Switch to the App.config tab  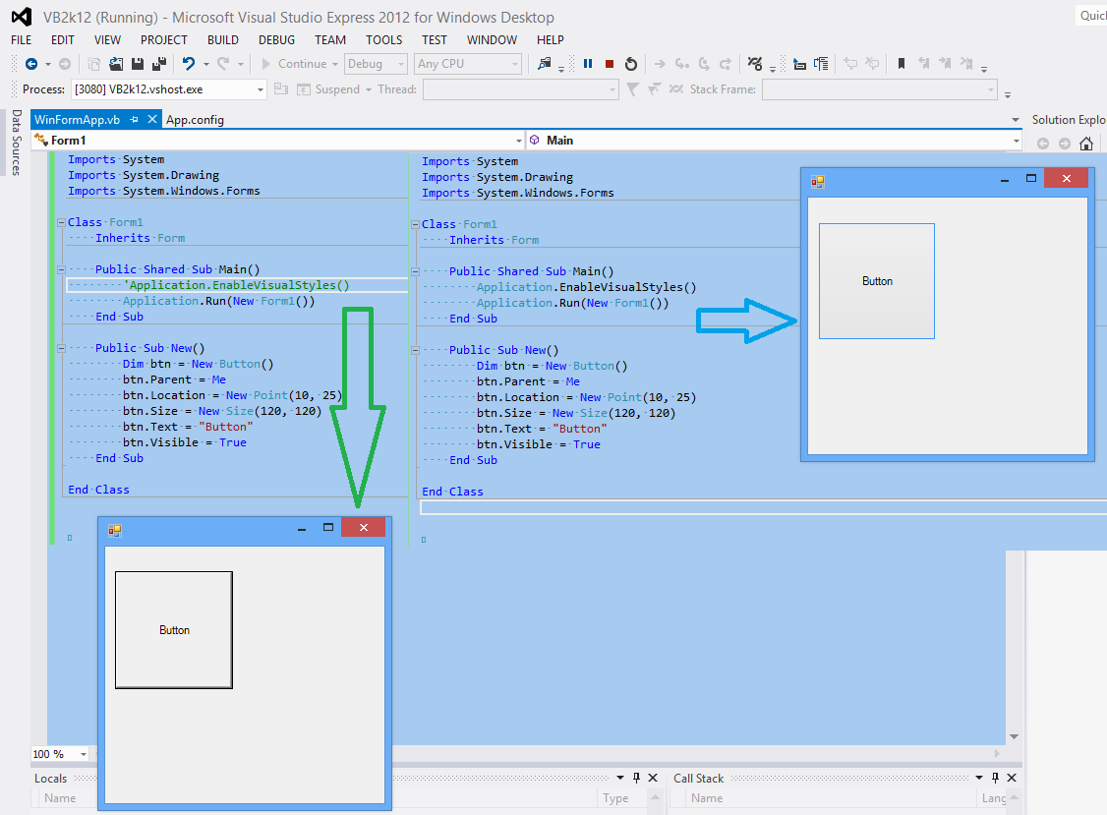click(195, 120)
